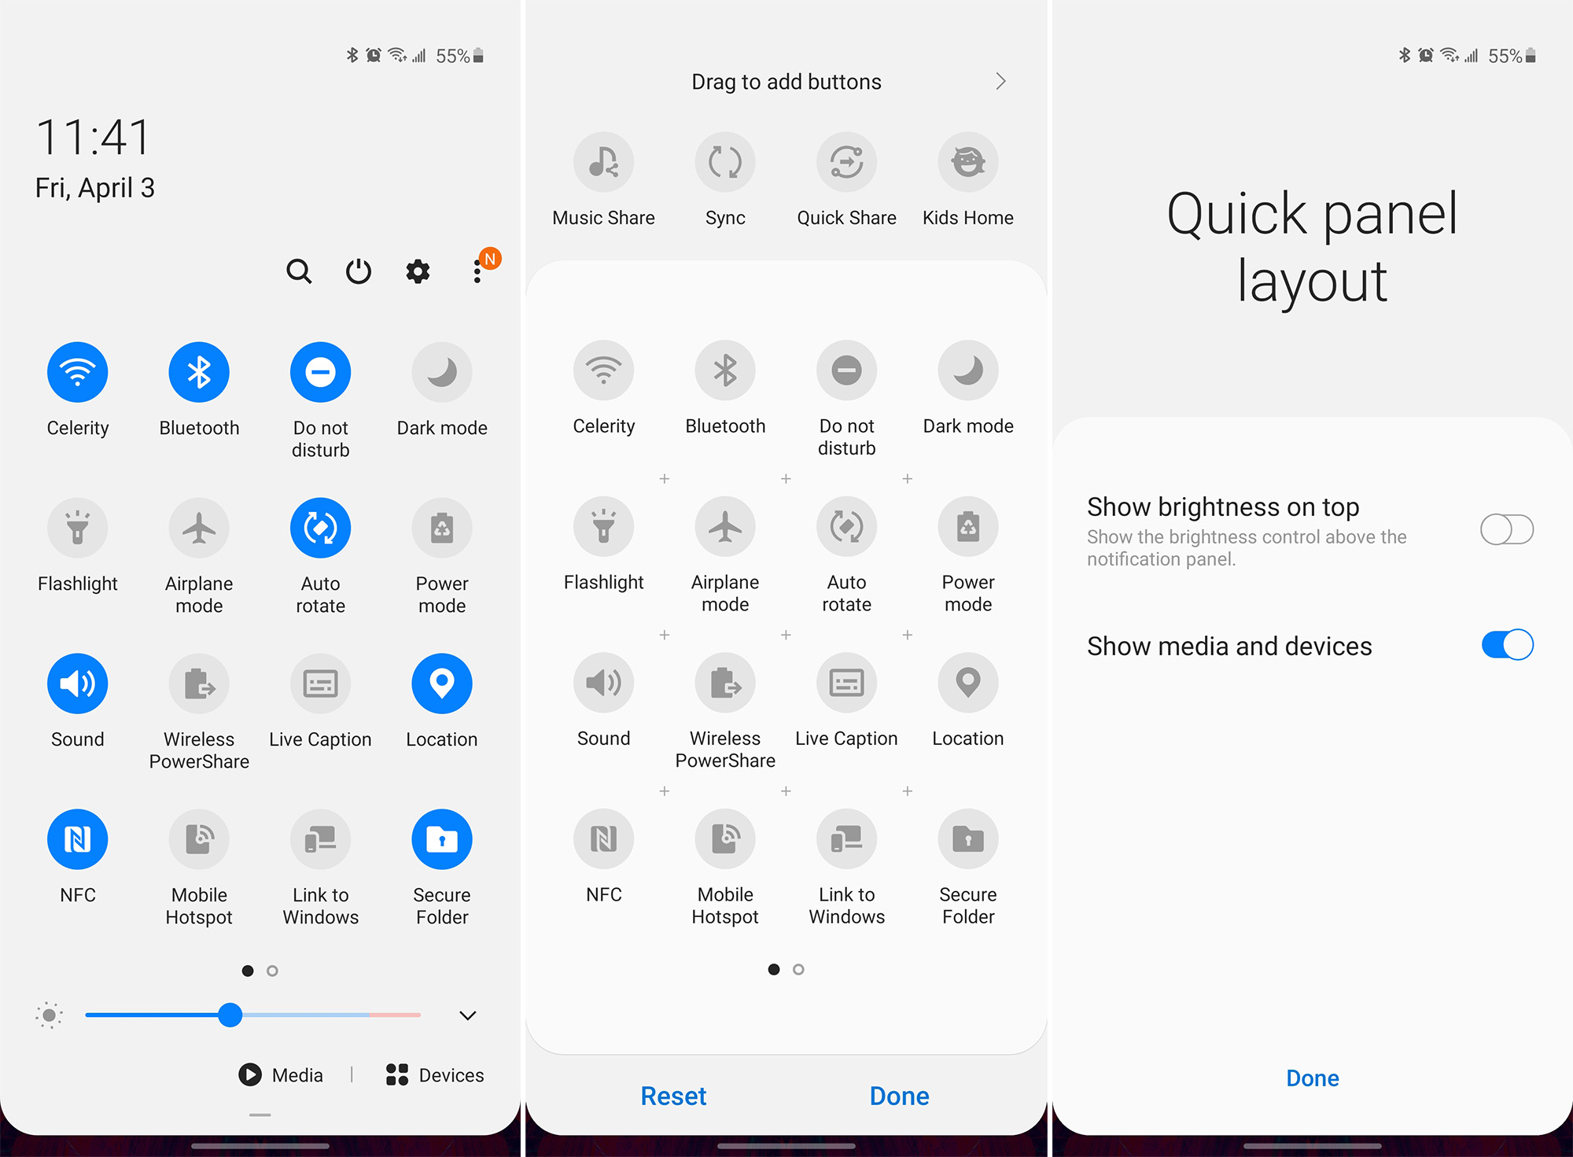Toggle Celerity Wi-Fi in the left panel
This screenshot has height=1157, width=1573.
pyautogui.click(x=78, y=372)
